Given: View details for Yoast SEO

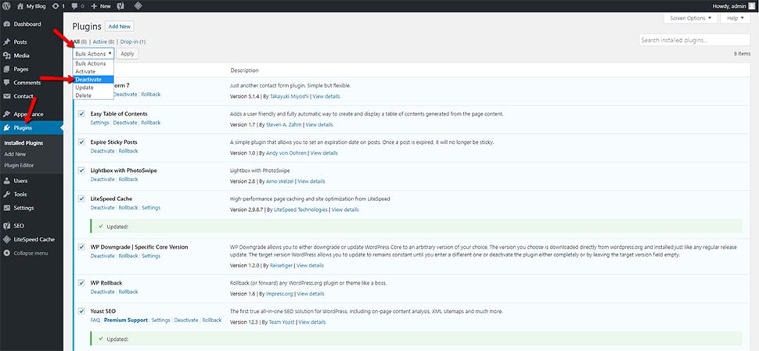Looking at the screenshot, I should pyautogui.click(x=312, y=322).
